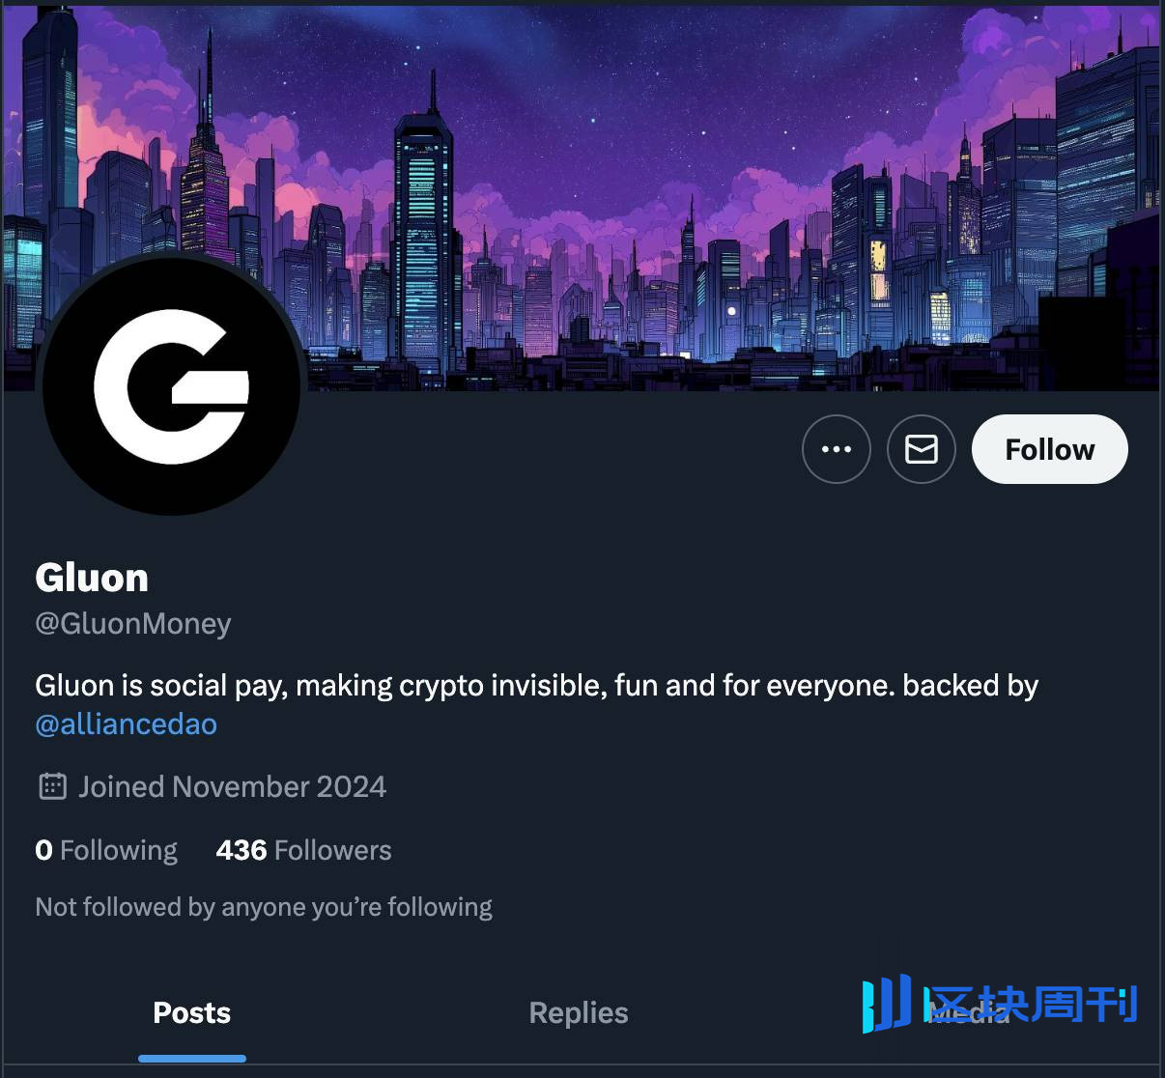Open the three-dot more options menu

[x=837, y=449]
